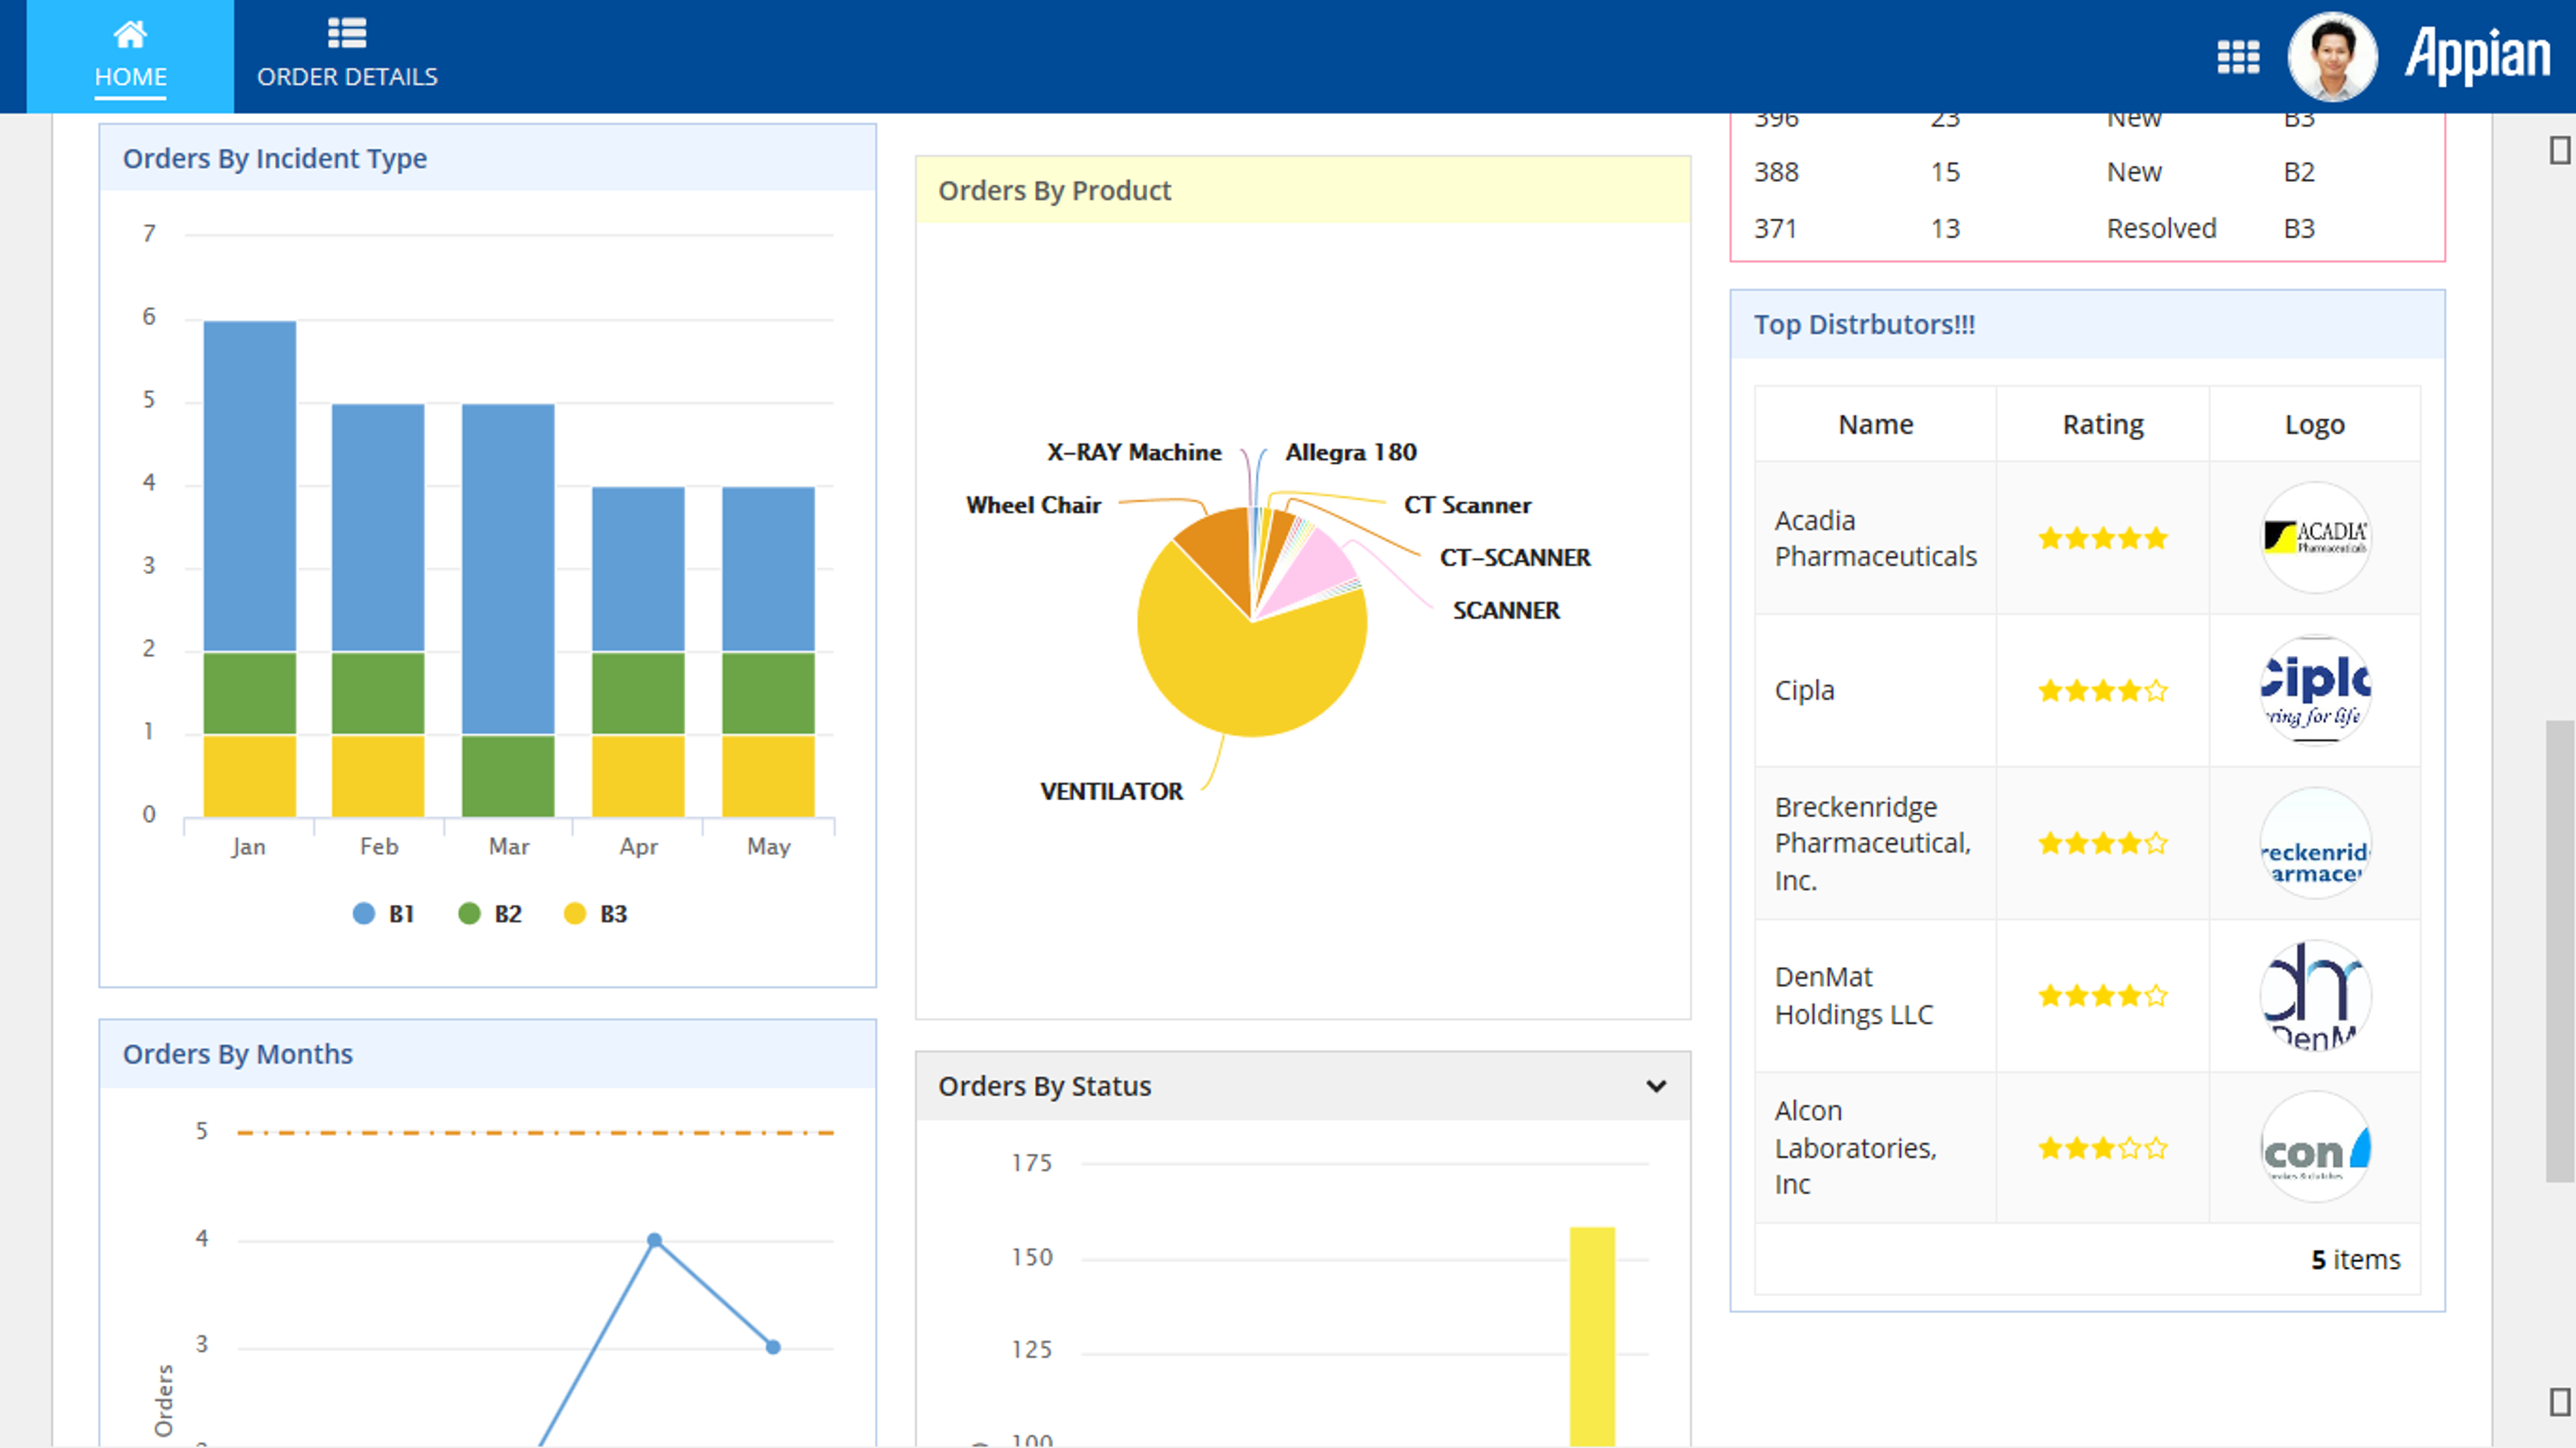Screen dimensions: 2576x1448
Task: Click the Alcon Laboratories star rating
Action: (x=2103, y=1147)
